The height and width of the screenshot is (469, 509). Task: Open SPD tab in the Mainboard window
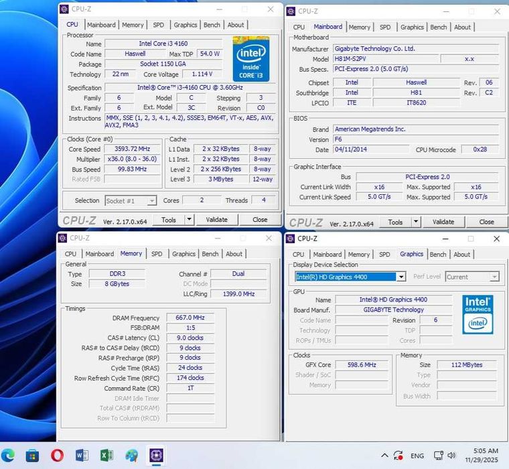[385, 27]
